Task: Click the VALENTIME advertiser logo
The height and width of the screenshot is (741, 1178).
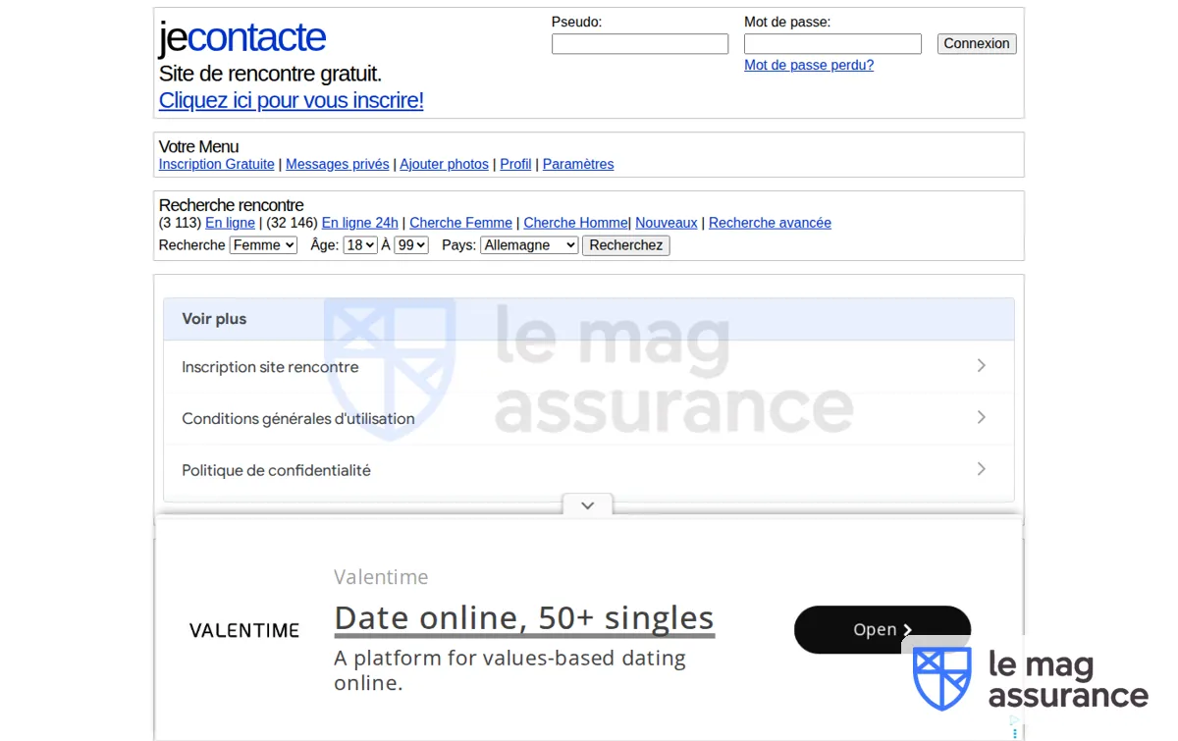Action: point(244,630)
